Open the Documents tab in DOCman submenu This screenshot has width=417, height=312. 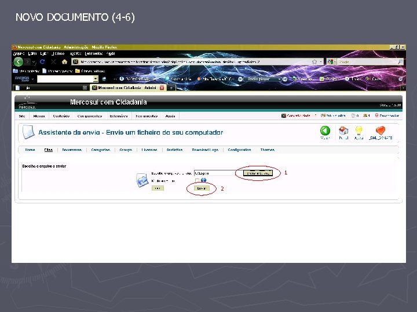tap(72, 150)
